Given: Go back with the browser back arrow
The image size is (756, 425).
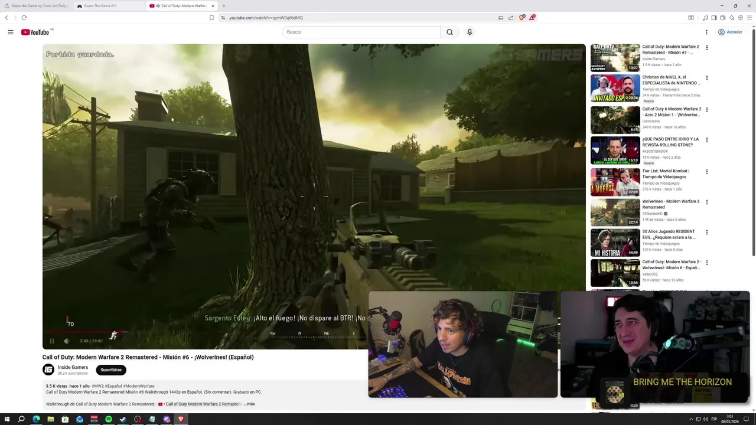Looking at the screenshot, I should (x=6, y=18).
